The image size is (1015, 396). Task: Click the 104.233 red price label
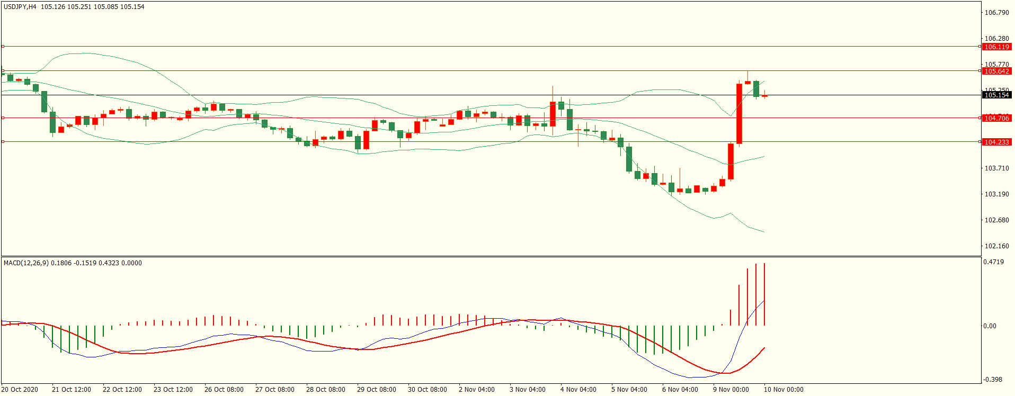[x=996, y=142]
